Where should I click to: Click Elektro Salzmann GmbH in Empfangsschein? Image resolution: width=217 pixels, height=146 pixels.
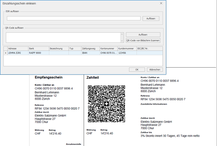[50, 115]
